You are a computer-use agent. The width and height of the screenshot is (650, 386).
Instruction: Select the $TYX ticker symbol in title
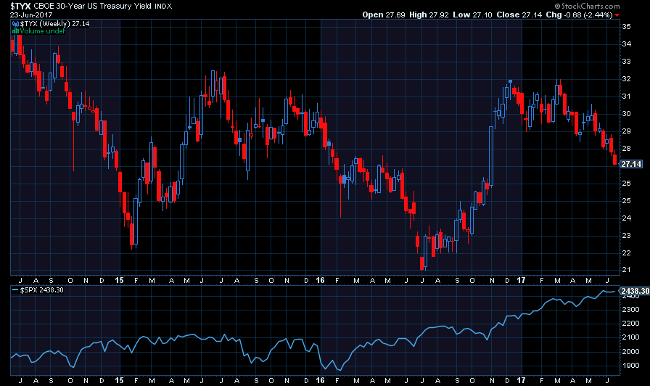click(x=21, y=6)
